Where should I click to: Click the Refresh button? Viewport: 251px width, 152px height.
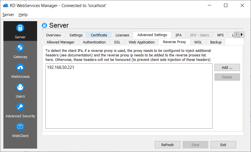[x=168, y=145]
